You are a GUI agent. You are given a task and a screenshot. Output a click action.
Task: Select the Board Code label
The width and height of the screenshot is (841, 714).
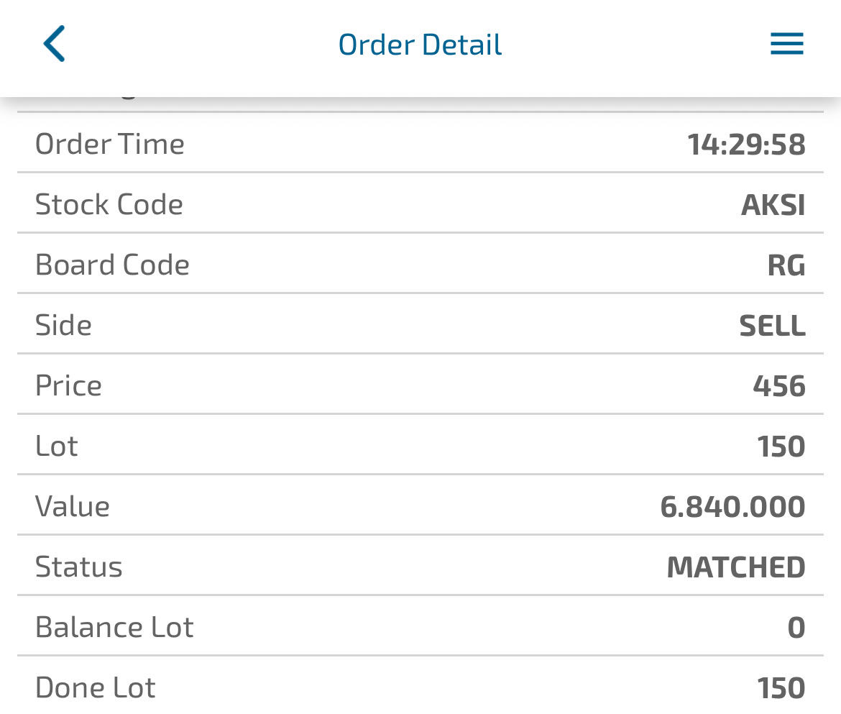(x=112, y=265)
